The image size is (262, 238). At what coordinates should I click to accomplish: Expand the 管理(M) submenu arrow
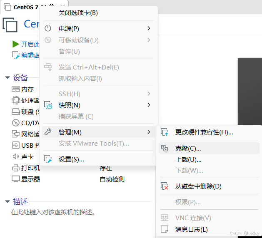[x=149, y=132]
